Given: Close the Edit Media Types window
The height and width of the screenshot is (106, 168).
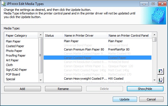Looking at the screenshot, I should pos(162,4).
